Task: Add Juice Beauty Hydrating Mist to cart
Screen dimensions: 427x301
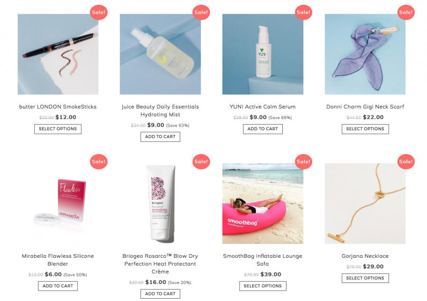Action: click(160, 137)
